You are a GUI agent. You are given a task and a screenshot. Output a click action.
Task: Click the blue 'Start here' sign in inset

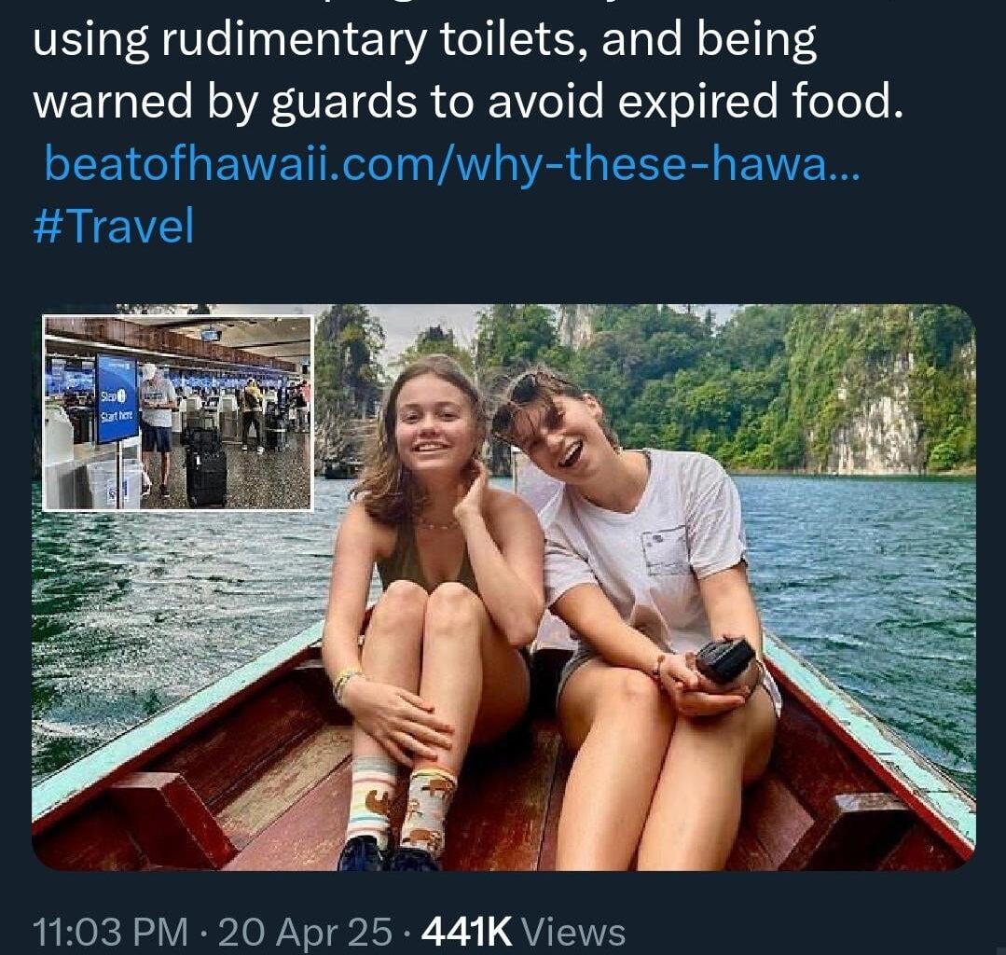[117, 398]
